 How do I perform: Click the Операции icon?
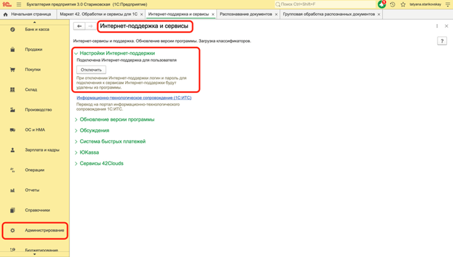point(13,170)
